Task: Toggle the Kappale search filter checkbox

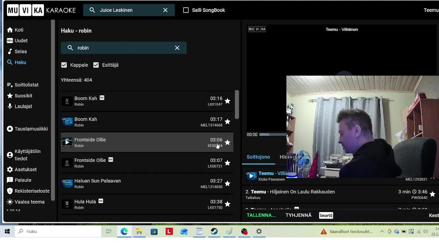Action: 64,65
